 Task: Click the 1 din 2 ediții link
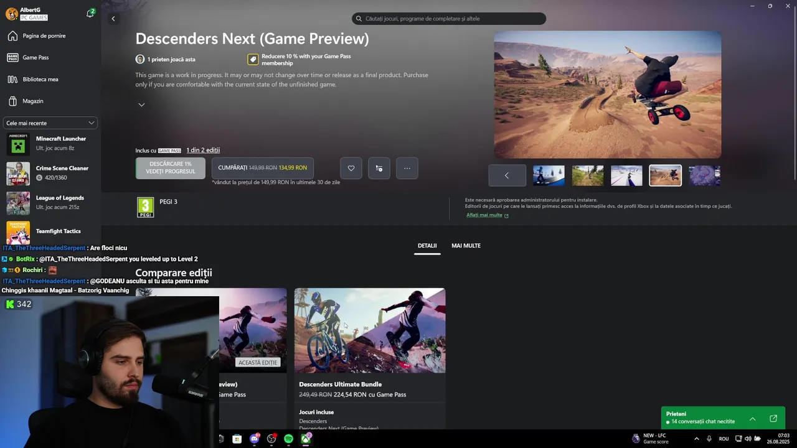tap(203, 150)
